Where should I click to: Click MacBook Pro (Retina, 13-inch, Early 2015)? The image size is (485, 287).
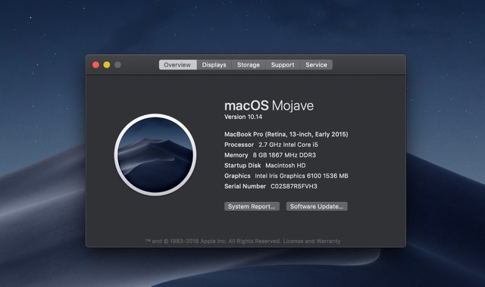(x=286, y=134)
